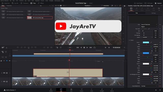
Task: Pick Text Color with the eyedropper
Action: pos(149,29)
